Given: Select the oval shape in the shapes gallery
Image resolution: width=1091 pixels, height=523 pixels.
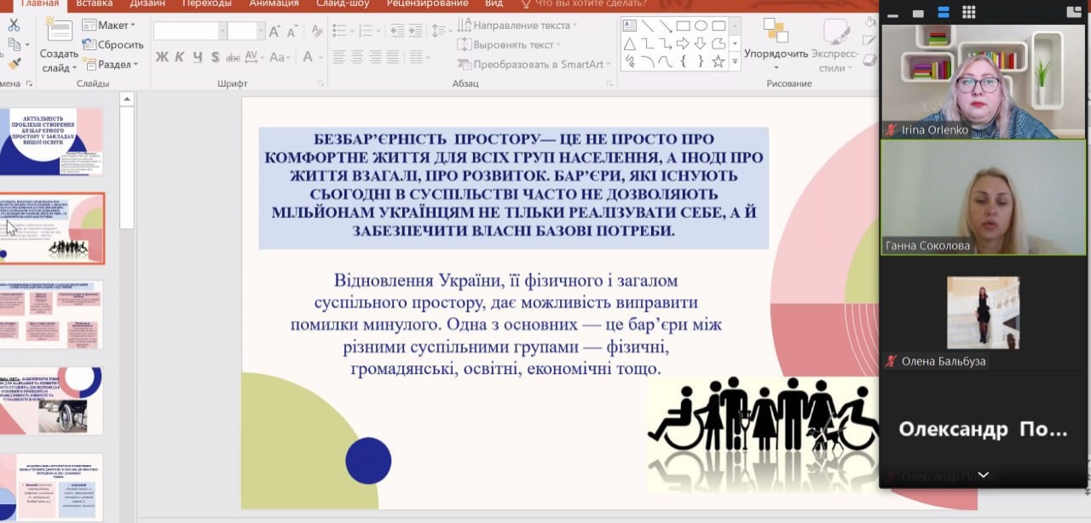Looking at the screenshot, I should coord(701,26).
